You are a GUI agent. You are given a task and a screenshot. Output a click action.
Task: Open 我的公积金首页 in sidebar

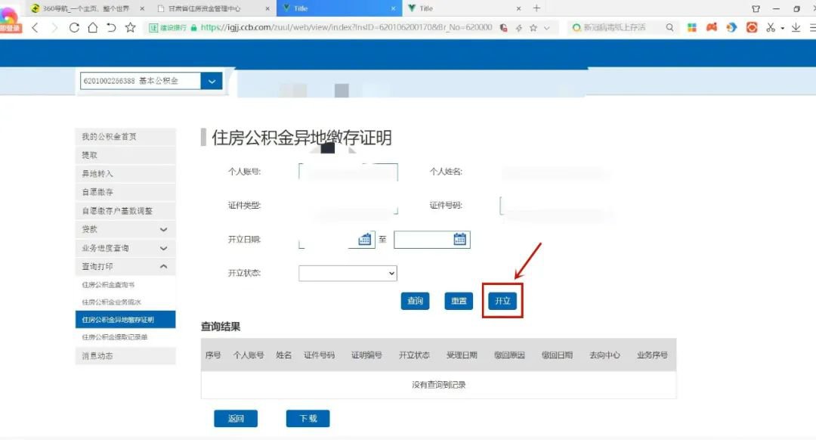125,136
